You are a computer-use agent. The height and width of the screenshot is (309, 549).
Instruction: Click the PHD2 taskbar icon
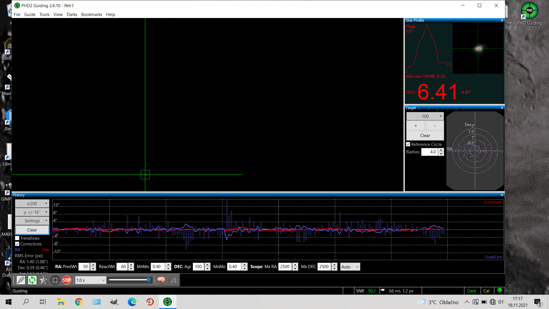[168, 302]
